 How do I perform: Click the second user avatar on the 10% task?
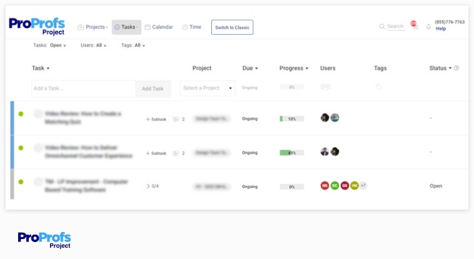click(335, 117)
